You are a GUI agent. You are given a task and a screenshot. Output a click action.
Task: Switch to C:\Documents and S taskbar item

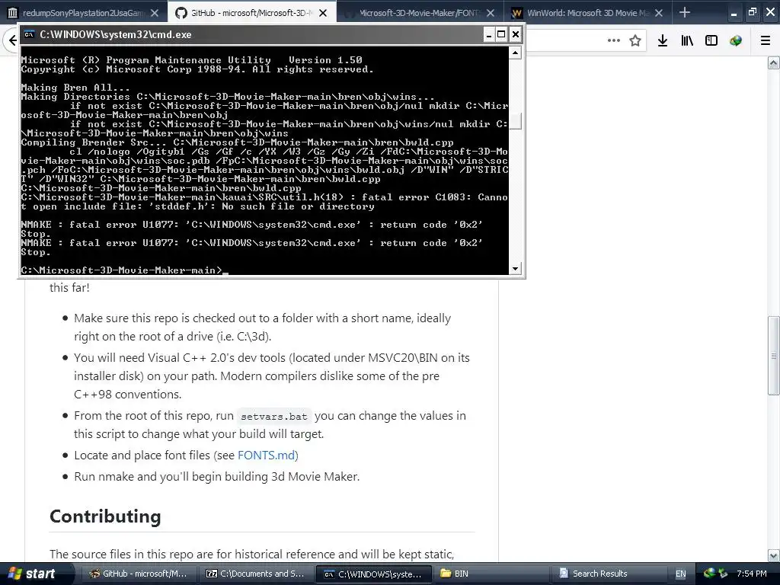point(254,574)
